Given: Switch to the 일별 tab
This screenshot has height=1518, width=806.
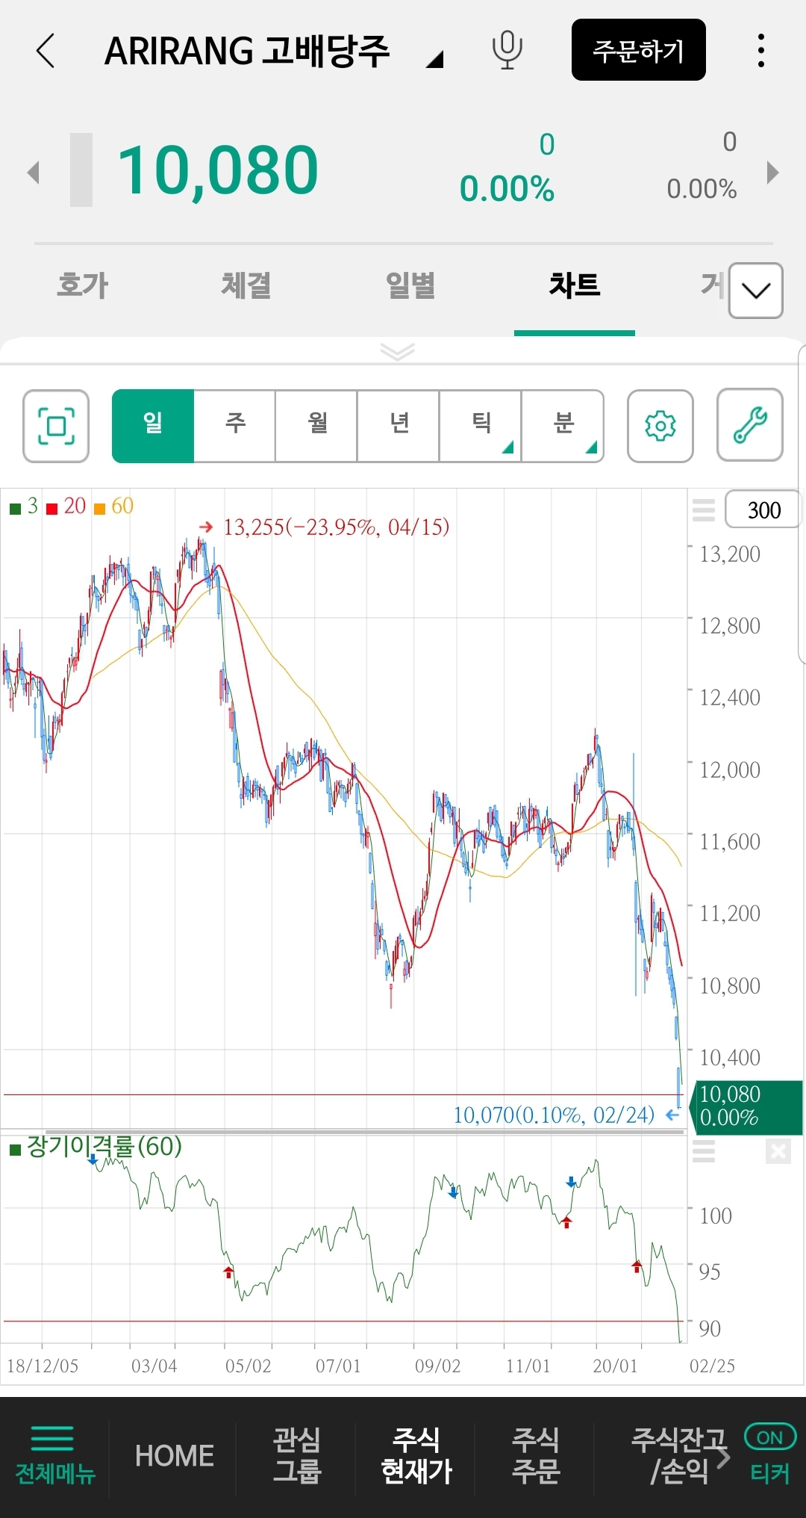Looking at the screenshot, I should tap(410, 285).
